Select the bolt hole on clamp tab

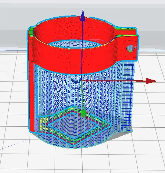coord(130,48)
